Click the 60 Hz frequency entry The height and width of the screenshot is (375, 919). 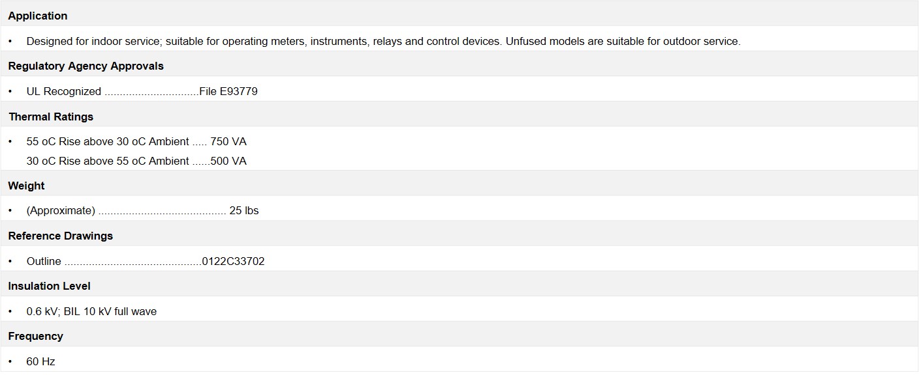[40, 361]
